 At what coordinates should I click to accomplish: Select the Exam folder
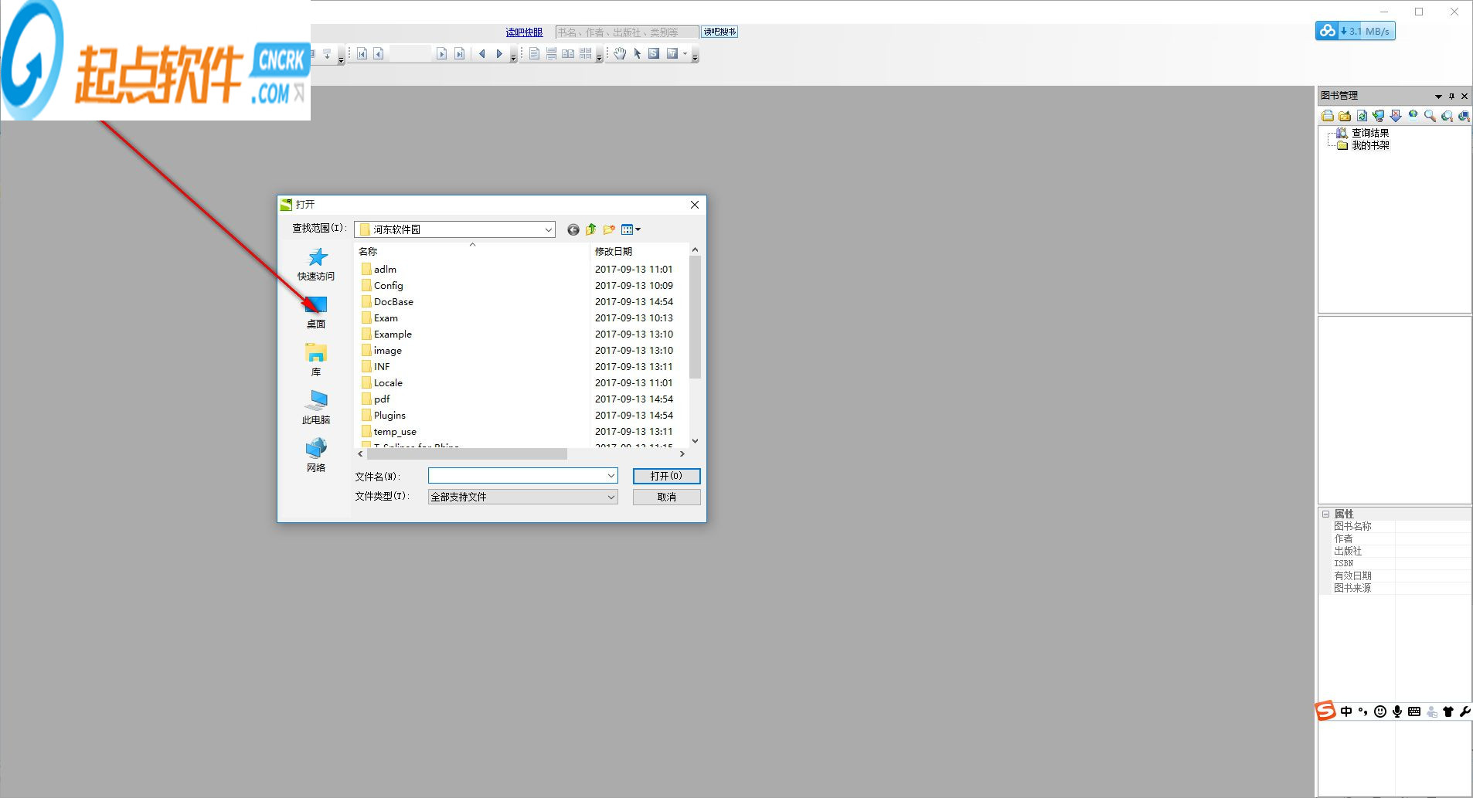pos(386,318)
